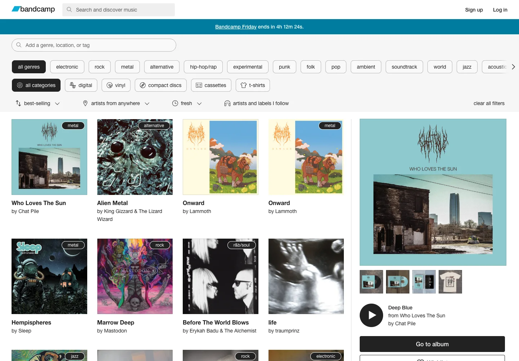Open the Marrow Deep album cover

[x=135, y=276]
